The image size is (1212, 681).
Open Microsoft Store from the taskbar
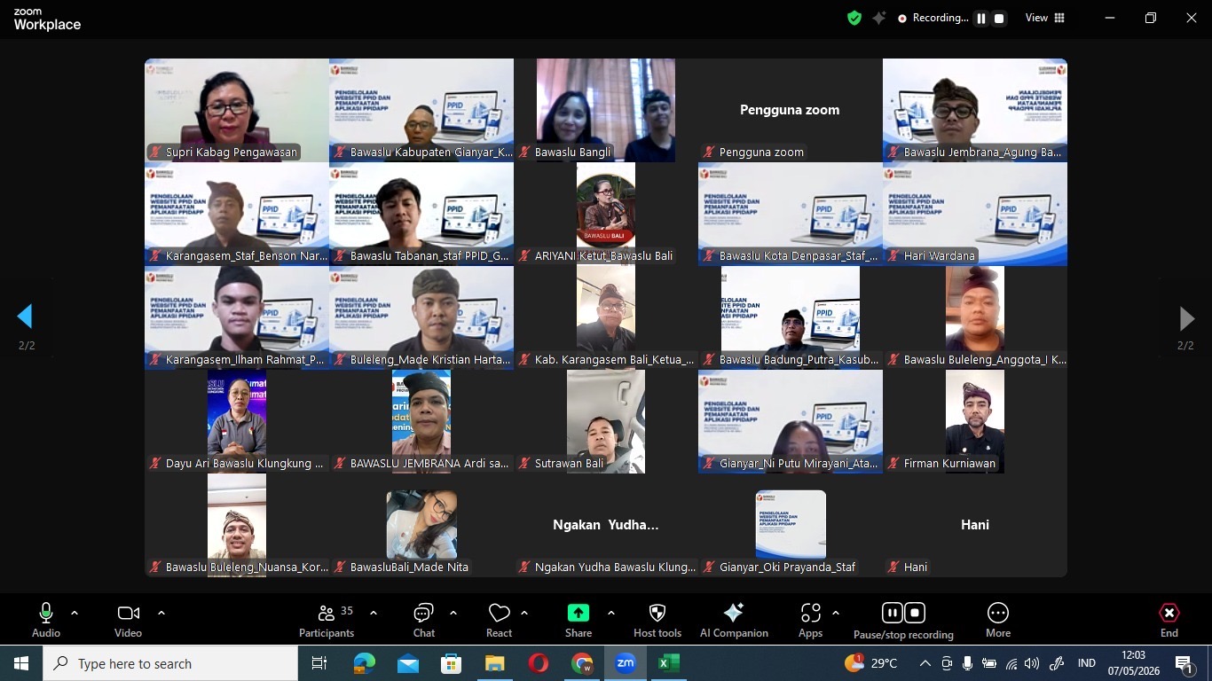[452, 663]
